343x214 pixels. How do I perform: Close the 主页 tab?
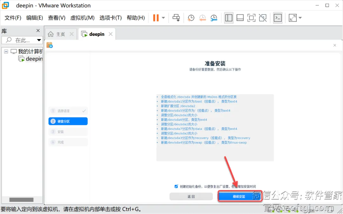71,34
